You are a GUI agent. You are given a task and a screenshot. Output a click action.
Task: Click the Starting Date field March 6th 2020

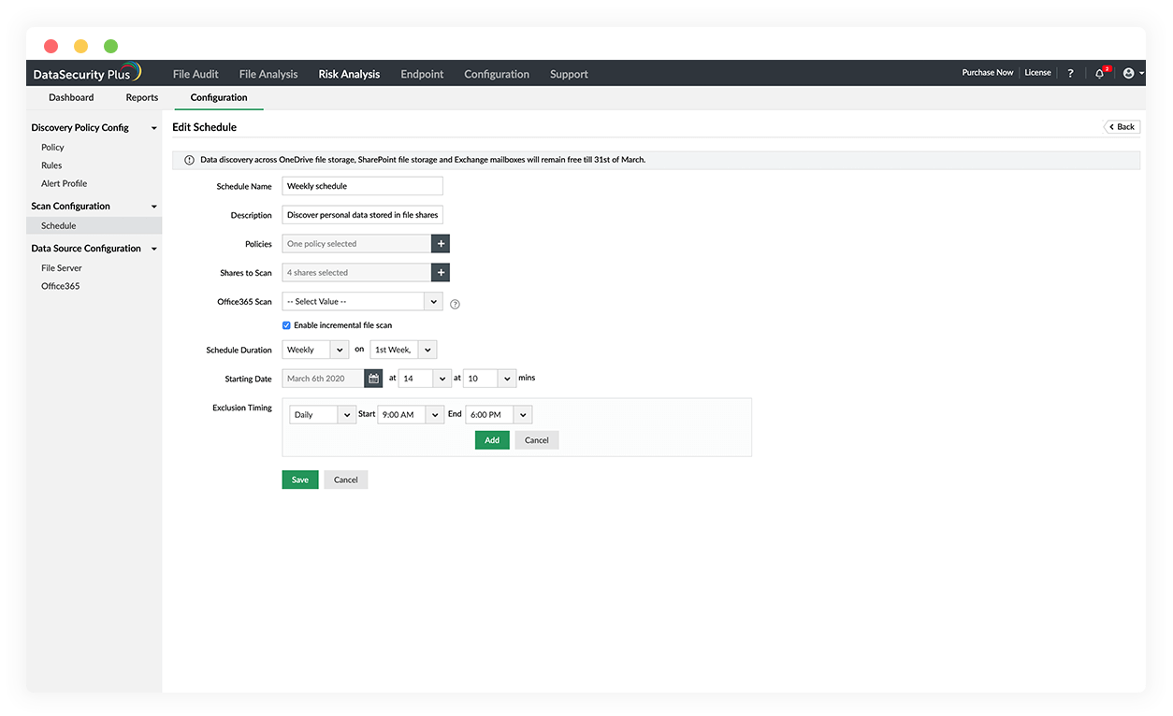coord(323,379)
